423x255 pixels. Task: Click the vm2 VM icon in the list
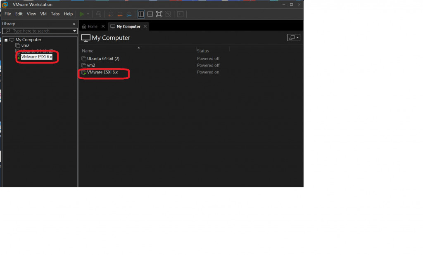tap(84, 66)
